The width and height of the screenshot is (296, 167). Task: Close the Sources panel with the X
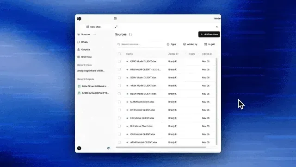point(217,27)
